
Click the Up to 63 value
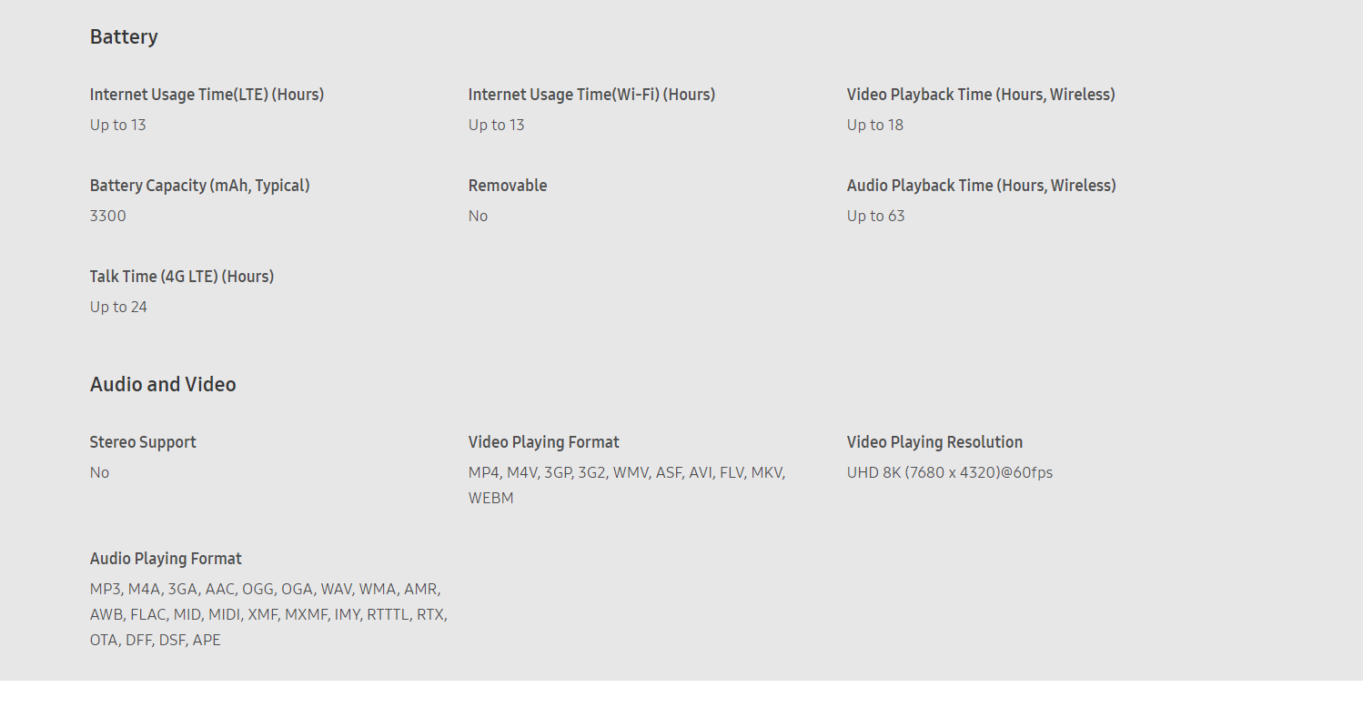point(876,216)
